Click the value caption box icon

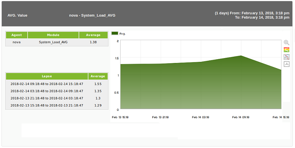click(287, 64)
